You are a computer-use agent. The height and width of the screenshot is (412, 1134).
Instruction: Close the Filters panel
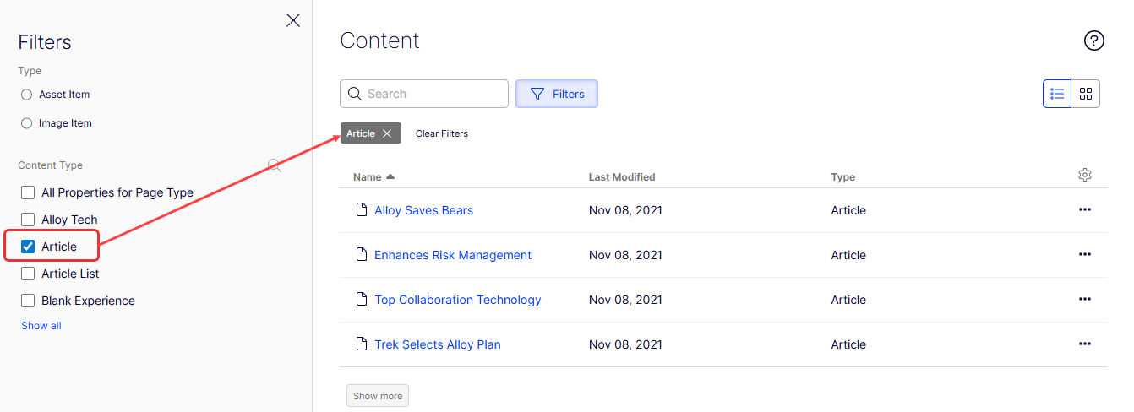tap(293, 20)
